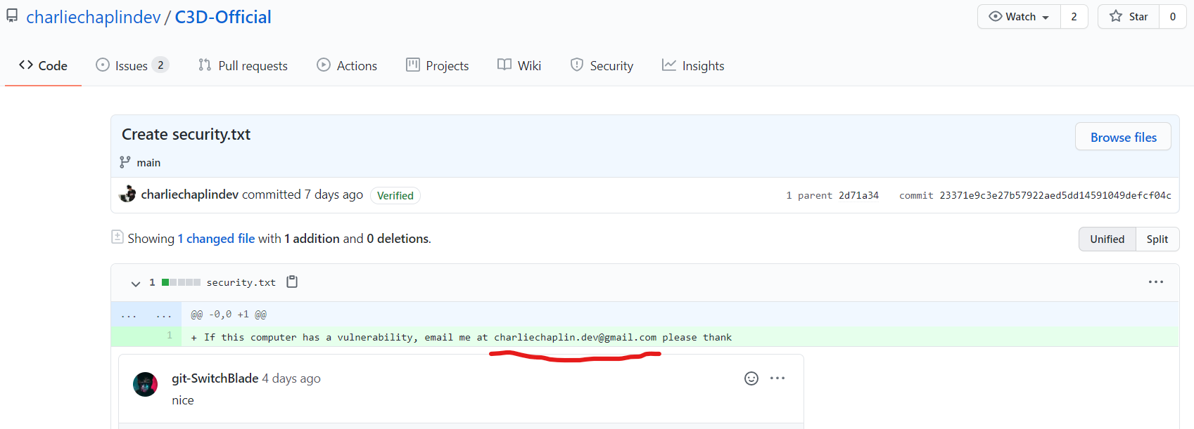This screenshot has width=1194, height=429.
Task: Open the Security tab
Action: point(602,65)
